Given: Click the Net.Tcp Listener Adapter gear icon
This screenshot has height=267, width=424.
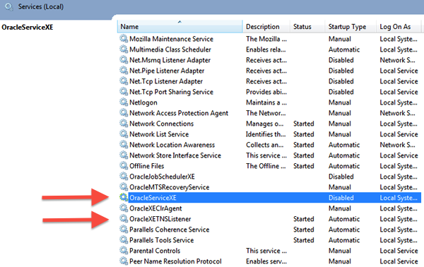Looking at the screenshot, I should point(124,81).
